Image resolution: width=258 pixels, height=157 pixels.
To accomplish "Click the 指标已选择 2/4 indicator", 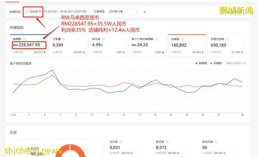I will coord(236,63).
